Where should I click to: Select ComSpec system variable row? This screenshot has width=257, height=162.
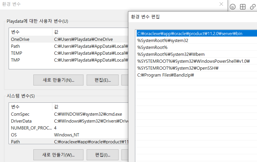(x=69, y=114)
